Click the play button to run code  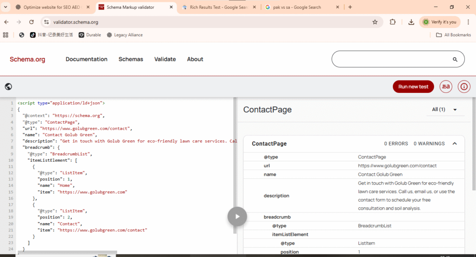point(237,217)
